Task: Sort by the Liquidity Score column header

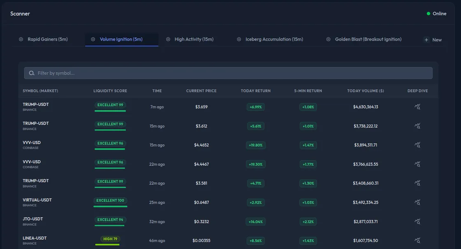Action: 110,91
